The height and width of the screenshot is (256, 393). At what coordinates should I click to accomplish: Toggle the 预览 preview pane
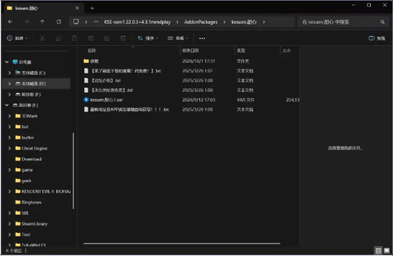(377, 39)
